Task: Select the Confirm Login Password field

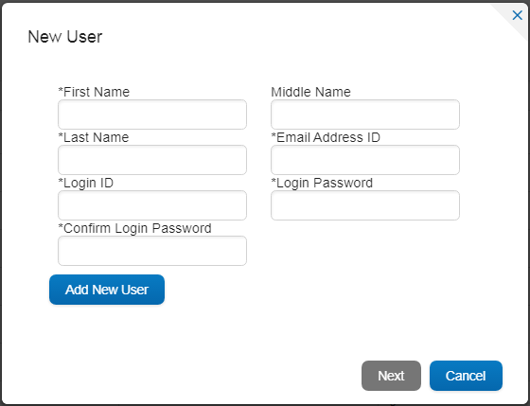Action: (x=152, y=251)
